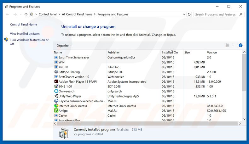Expand the chevron after Control Panel breadcrumb
Image resolution: width=249 pixels, height=144 pixels.
point(59,14)
